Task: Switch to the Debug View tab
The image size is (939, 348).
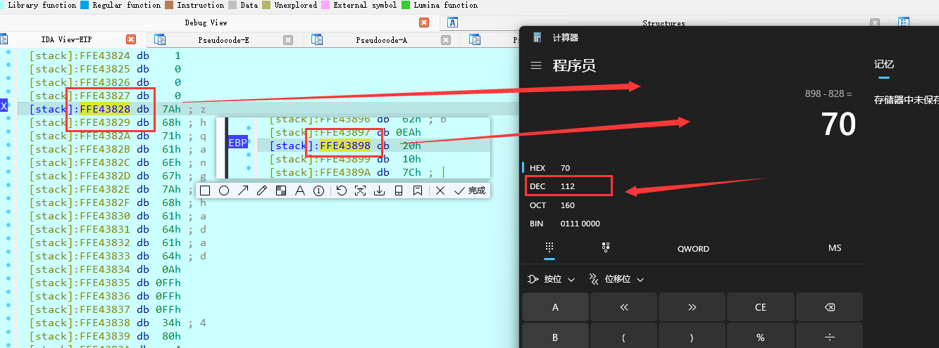Action: pyautogui.click(x=206, y=22)
